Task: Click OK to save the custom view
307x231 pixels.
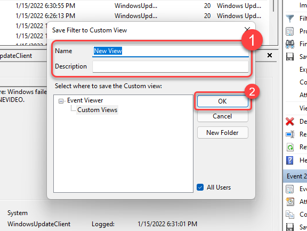Action: (223, 101)
